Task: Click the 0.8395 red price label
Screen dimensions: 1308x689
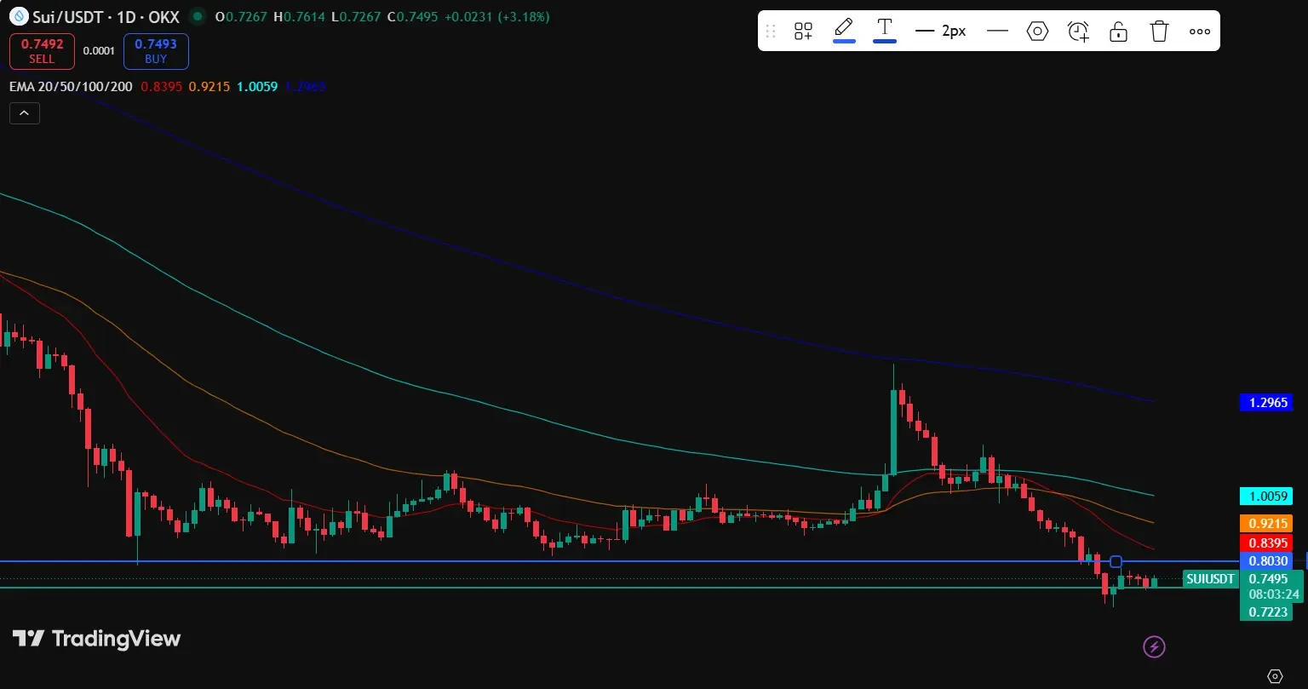Action: tap(1266, 543)
